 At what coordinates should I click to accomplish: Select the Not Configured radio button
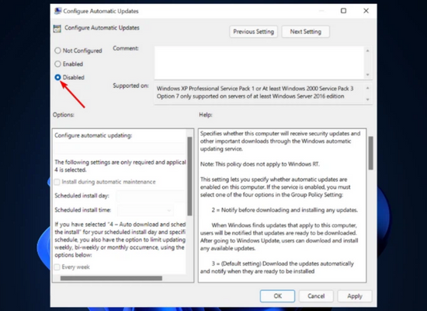57,51
